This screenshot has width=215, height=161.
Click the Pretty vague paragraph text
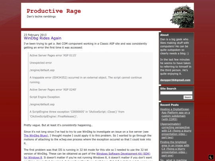[x=58, y=125]
